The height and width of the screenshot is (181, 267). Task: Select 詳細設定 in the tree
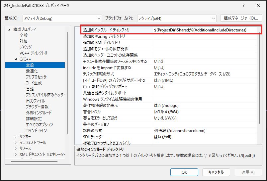coord(34,118)
